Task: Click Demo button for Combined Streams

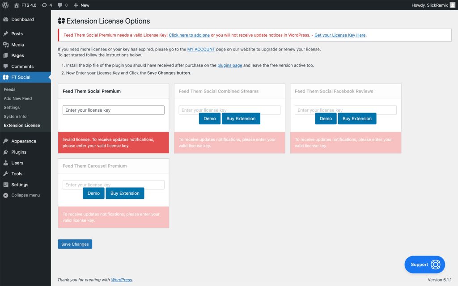Action: pyautogui.click(x=210, y=118)
